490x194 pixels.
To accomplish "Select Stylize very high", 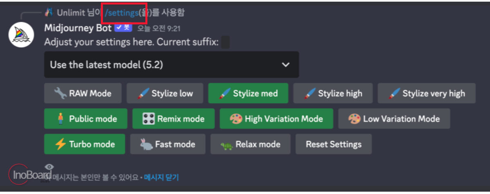I will 427,93.
